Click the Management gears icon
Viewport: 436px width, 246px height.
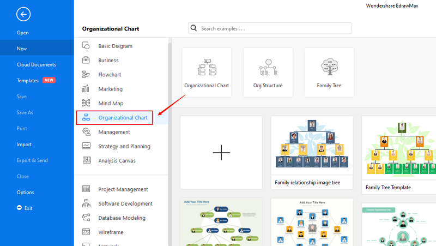pos(86,131)
